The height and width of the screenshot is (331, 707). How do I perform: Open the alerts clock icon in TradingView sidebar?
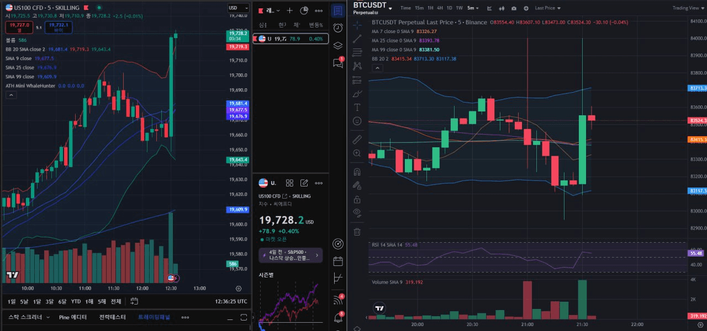point(338,28)
